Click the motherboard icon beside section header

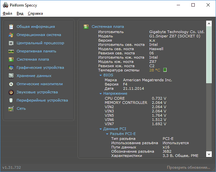tap(86, 27)
